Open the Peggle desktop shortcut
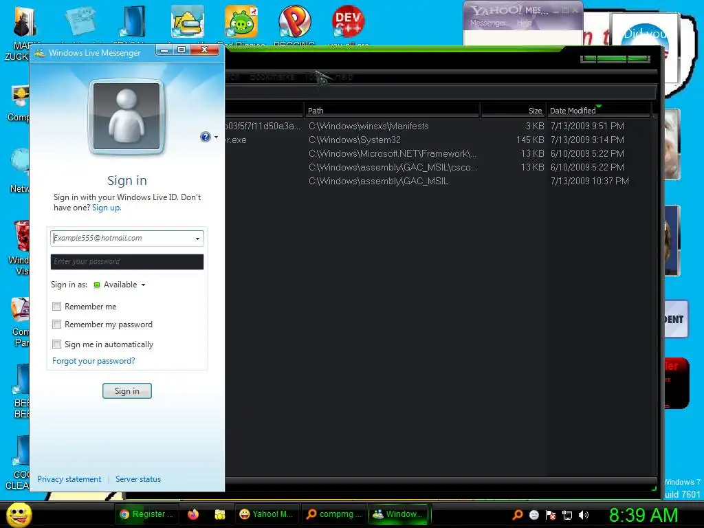 click(x=294, y=21)
